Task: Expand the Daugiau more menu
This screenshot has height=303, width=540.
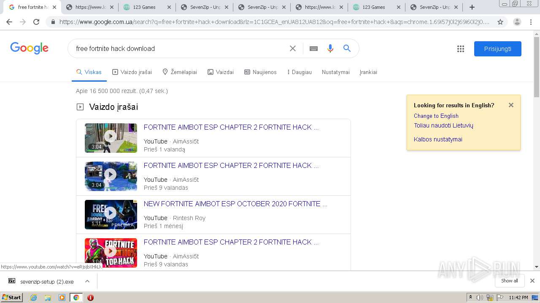Action: pyautogui.click(x=299, y=72)
